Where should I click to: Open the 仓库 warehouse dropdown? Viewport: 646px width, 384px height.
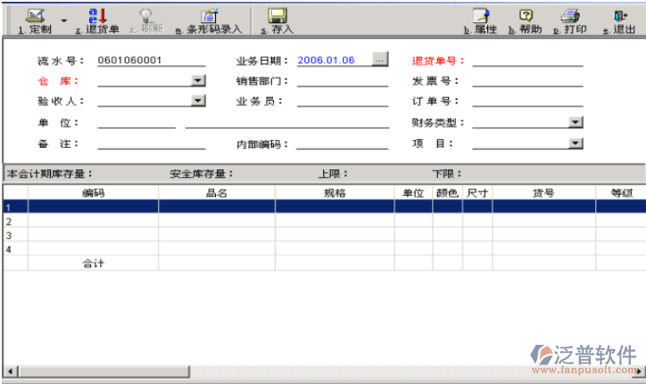pyautogui.click(x=199, y=81)
